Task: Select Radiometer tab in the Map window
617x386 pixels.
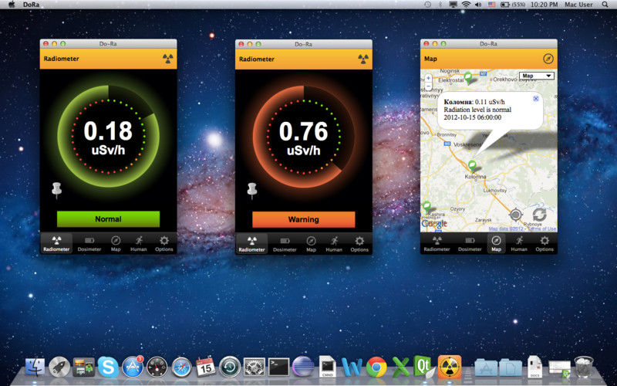Action: tap(437, 243)
